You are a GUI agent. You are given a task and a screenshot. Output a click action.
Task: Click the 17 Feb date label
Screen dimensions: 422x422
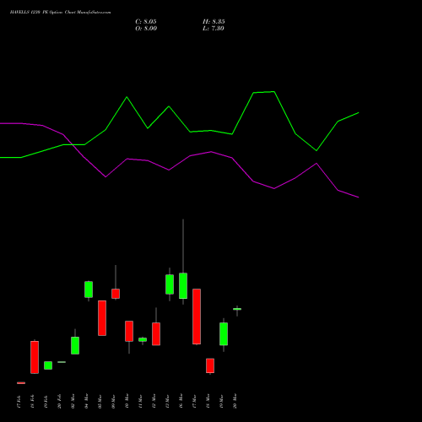tap(19, 402)
